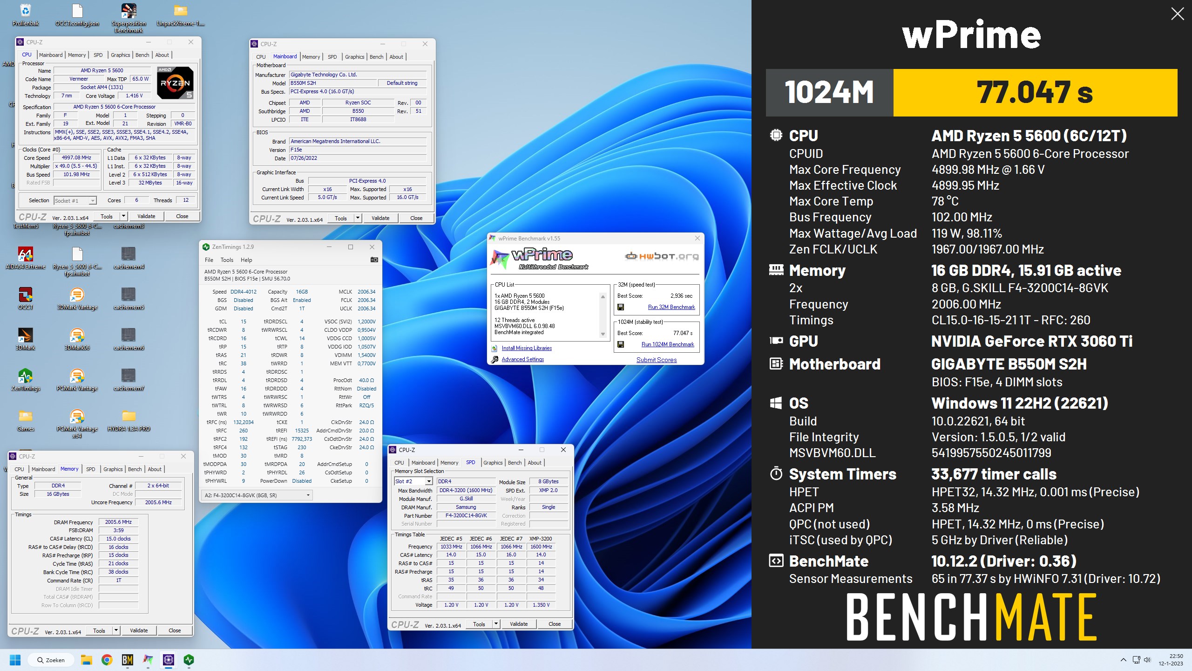Switch to BenchMate in the taskbar
1192x671 pixels.
[128, 660]
